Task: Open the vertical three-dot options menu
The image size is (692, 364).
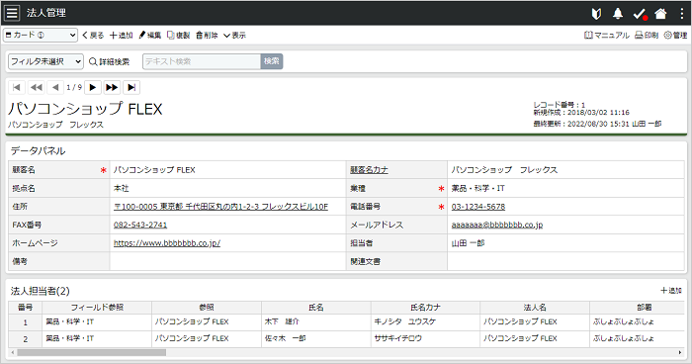Action: click(x=682, y=14)
